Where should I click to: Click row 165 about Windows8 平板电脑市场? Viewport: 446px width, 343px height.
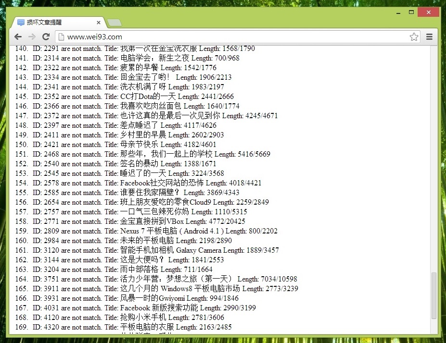pyautogui.click(x=157, y=289)
